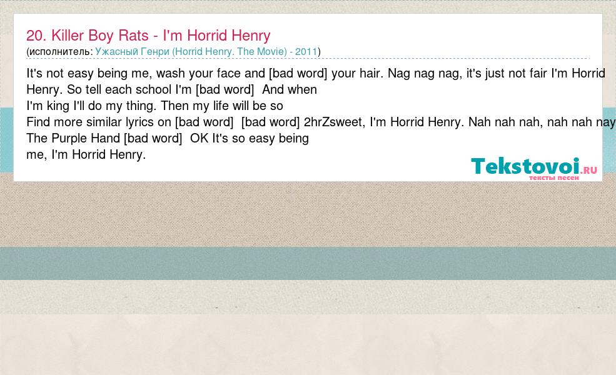The image size is (616, 375).
Task: Click the wide teal stripe below the lyrics card
Action: [x=308, y=264]
